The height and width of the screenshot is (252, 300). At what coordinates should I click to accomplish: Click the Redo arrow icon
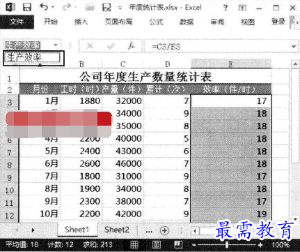67,8
